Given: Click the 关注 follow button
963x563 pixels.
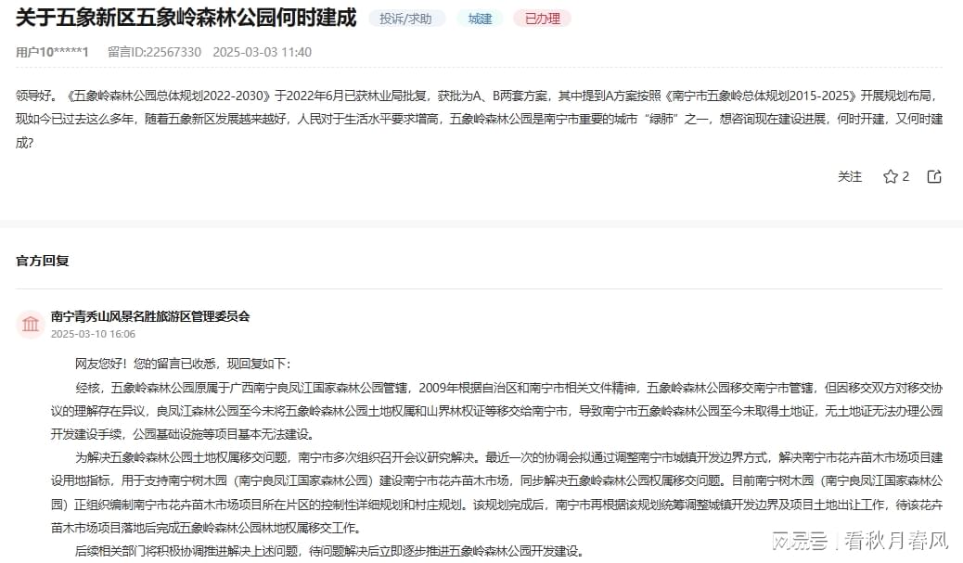Looking at the screenshot, I should [850, 177].
